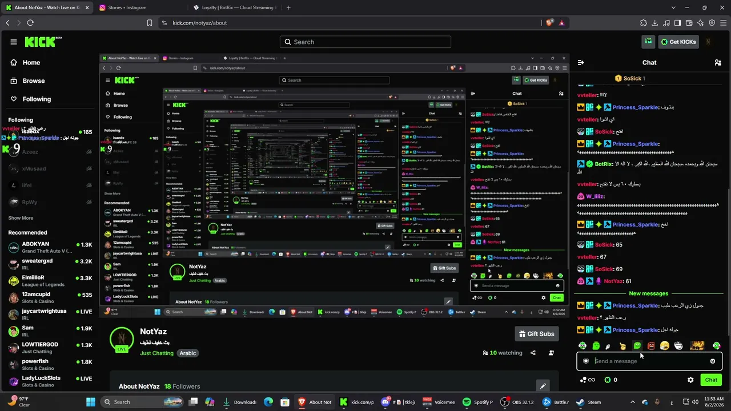The width and height of the screenshot is (731, 411).
Task: Click the Kick search field
Action: pos(365,42)
